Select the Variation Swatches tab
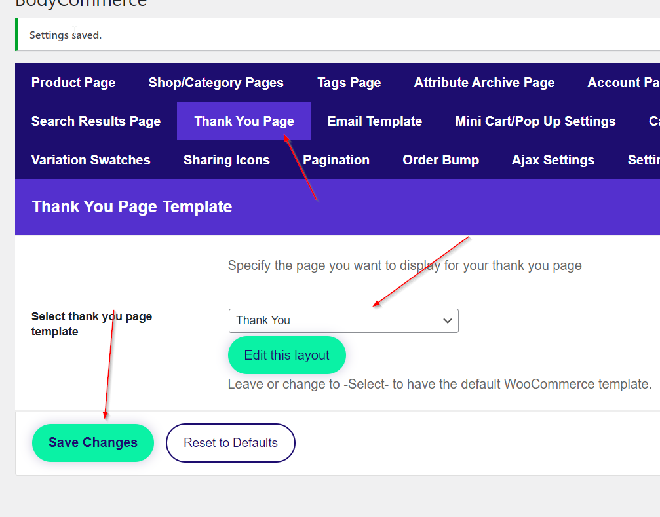The width and height of the screenshot is (660, 517). pyautogui.click(x=90, y=160)
